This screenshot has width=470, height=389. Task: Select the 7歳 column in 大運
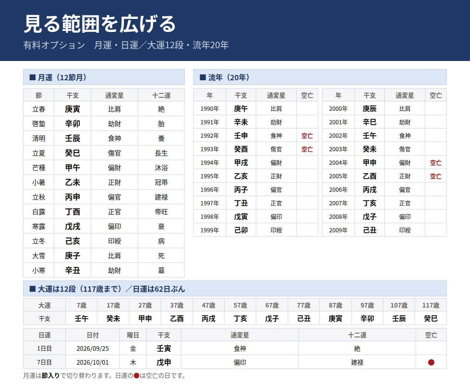coord(82,305)
